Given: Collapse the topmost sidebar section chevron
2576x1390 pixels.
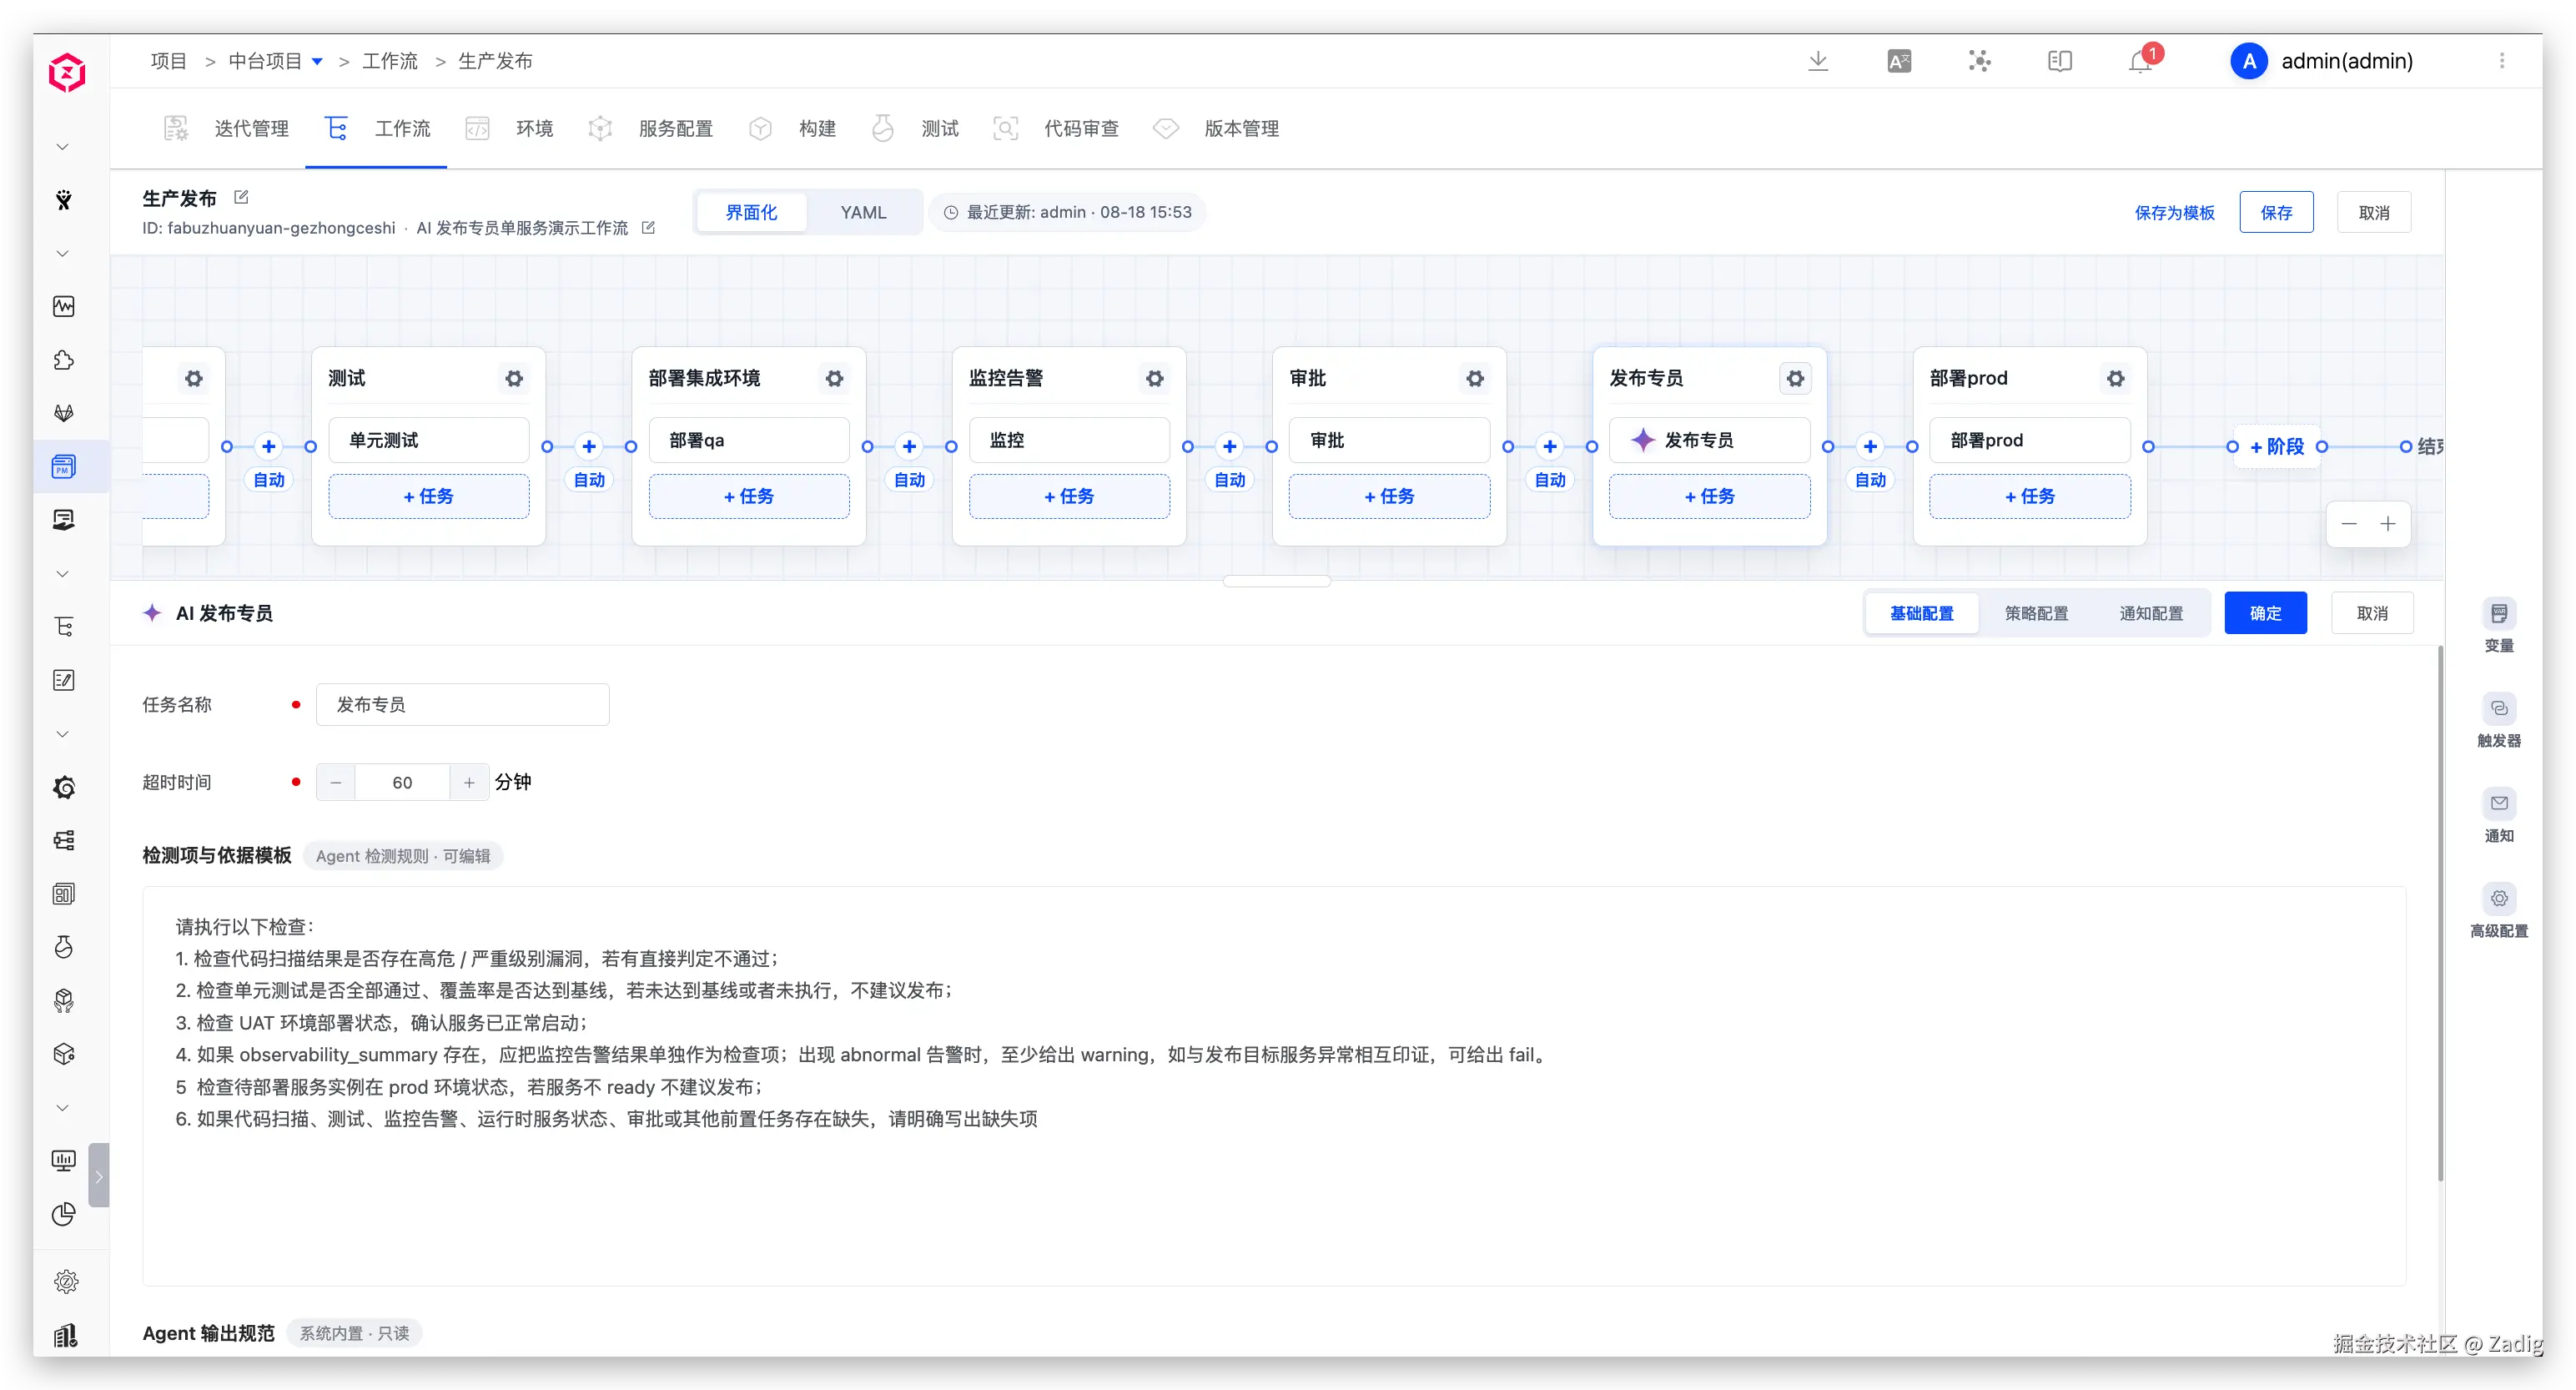Looking at the screenshot, I should 62,147.
